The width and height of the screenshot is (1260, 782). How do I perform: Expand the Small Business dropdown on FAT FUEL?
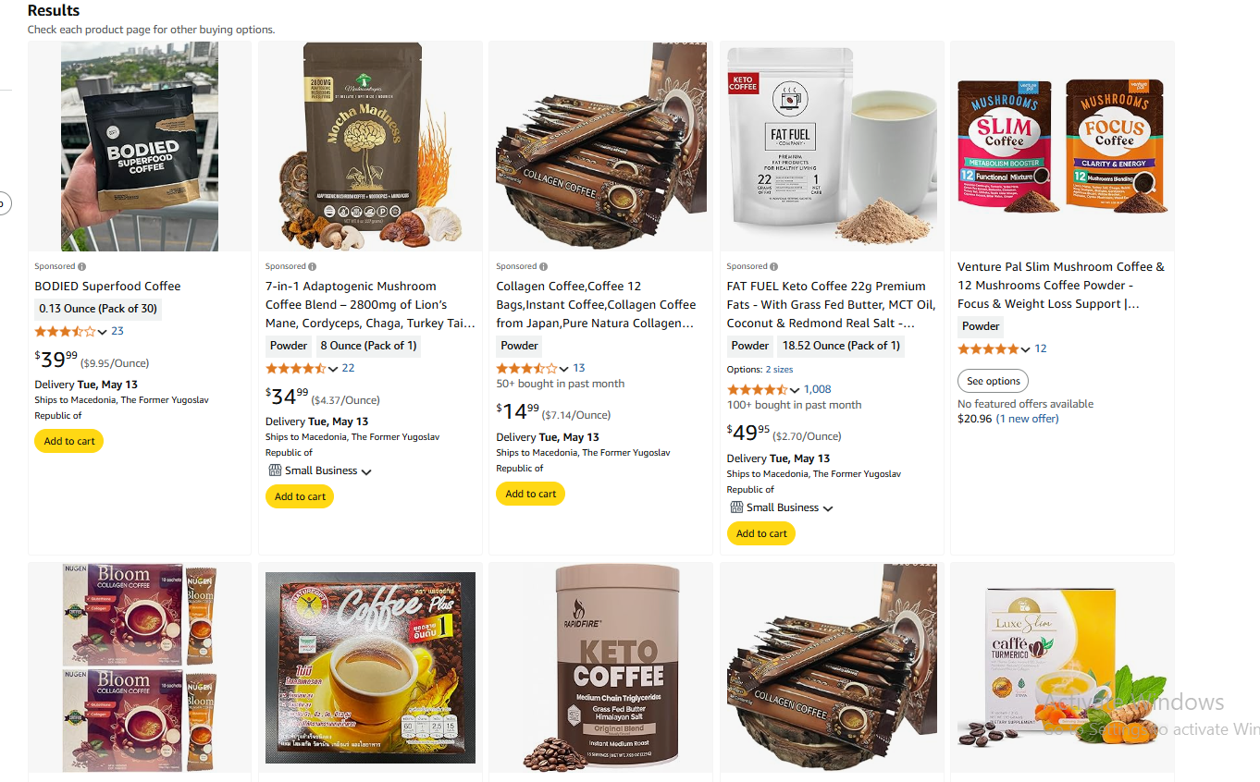828,508
